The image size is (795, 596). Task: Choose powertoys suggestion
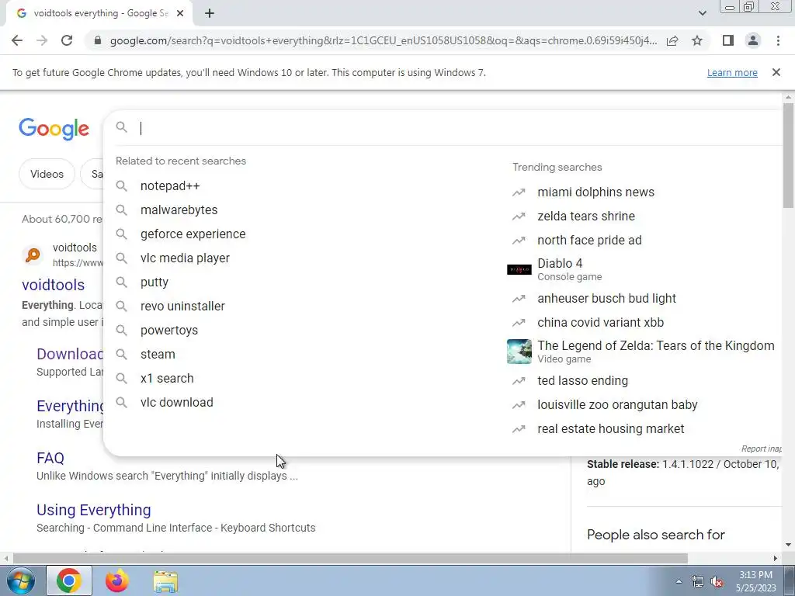pos(168,331)
